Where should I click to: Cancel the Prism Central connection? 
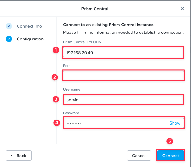(139, 156)
